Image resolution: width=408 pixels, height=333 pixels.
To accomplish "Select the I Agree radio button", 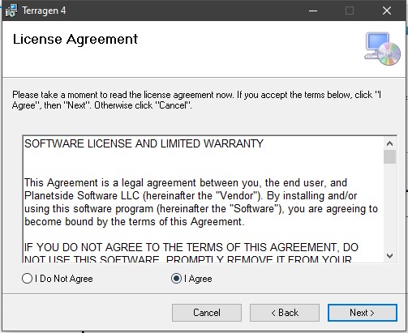I will (x=191, y=279).
